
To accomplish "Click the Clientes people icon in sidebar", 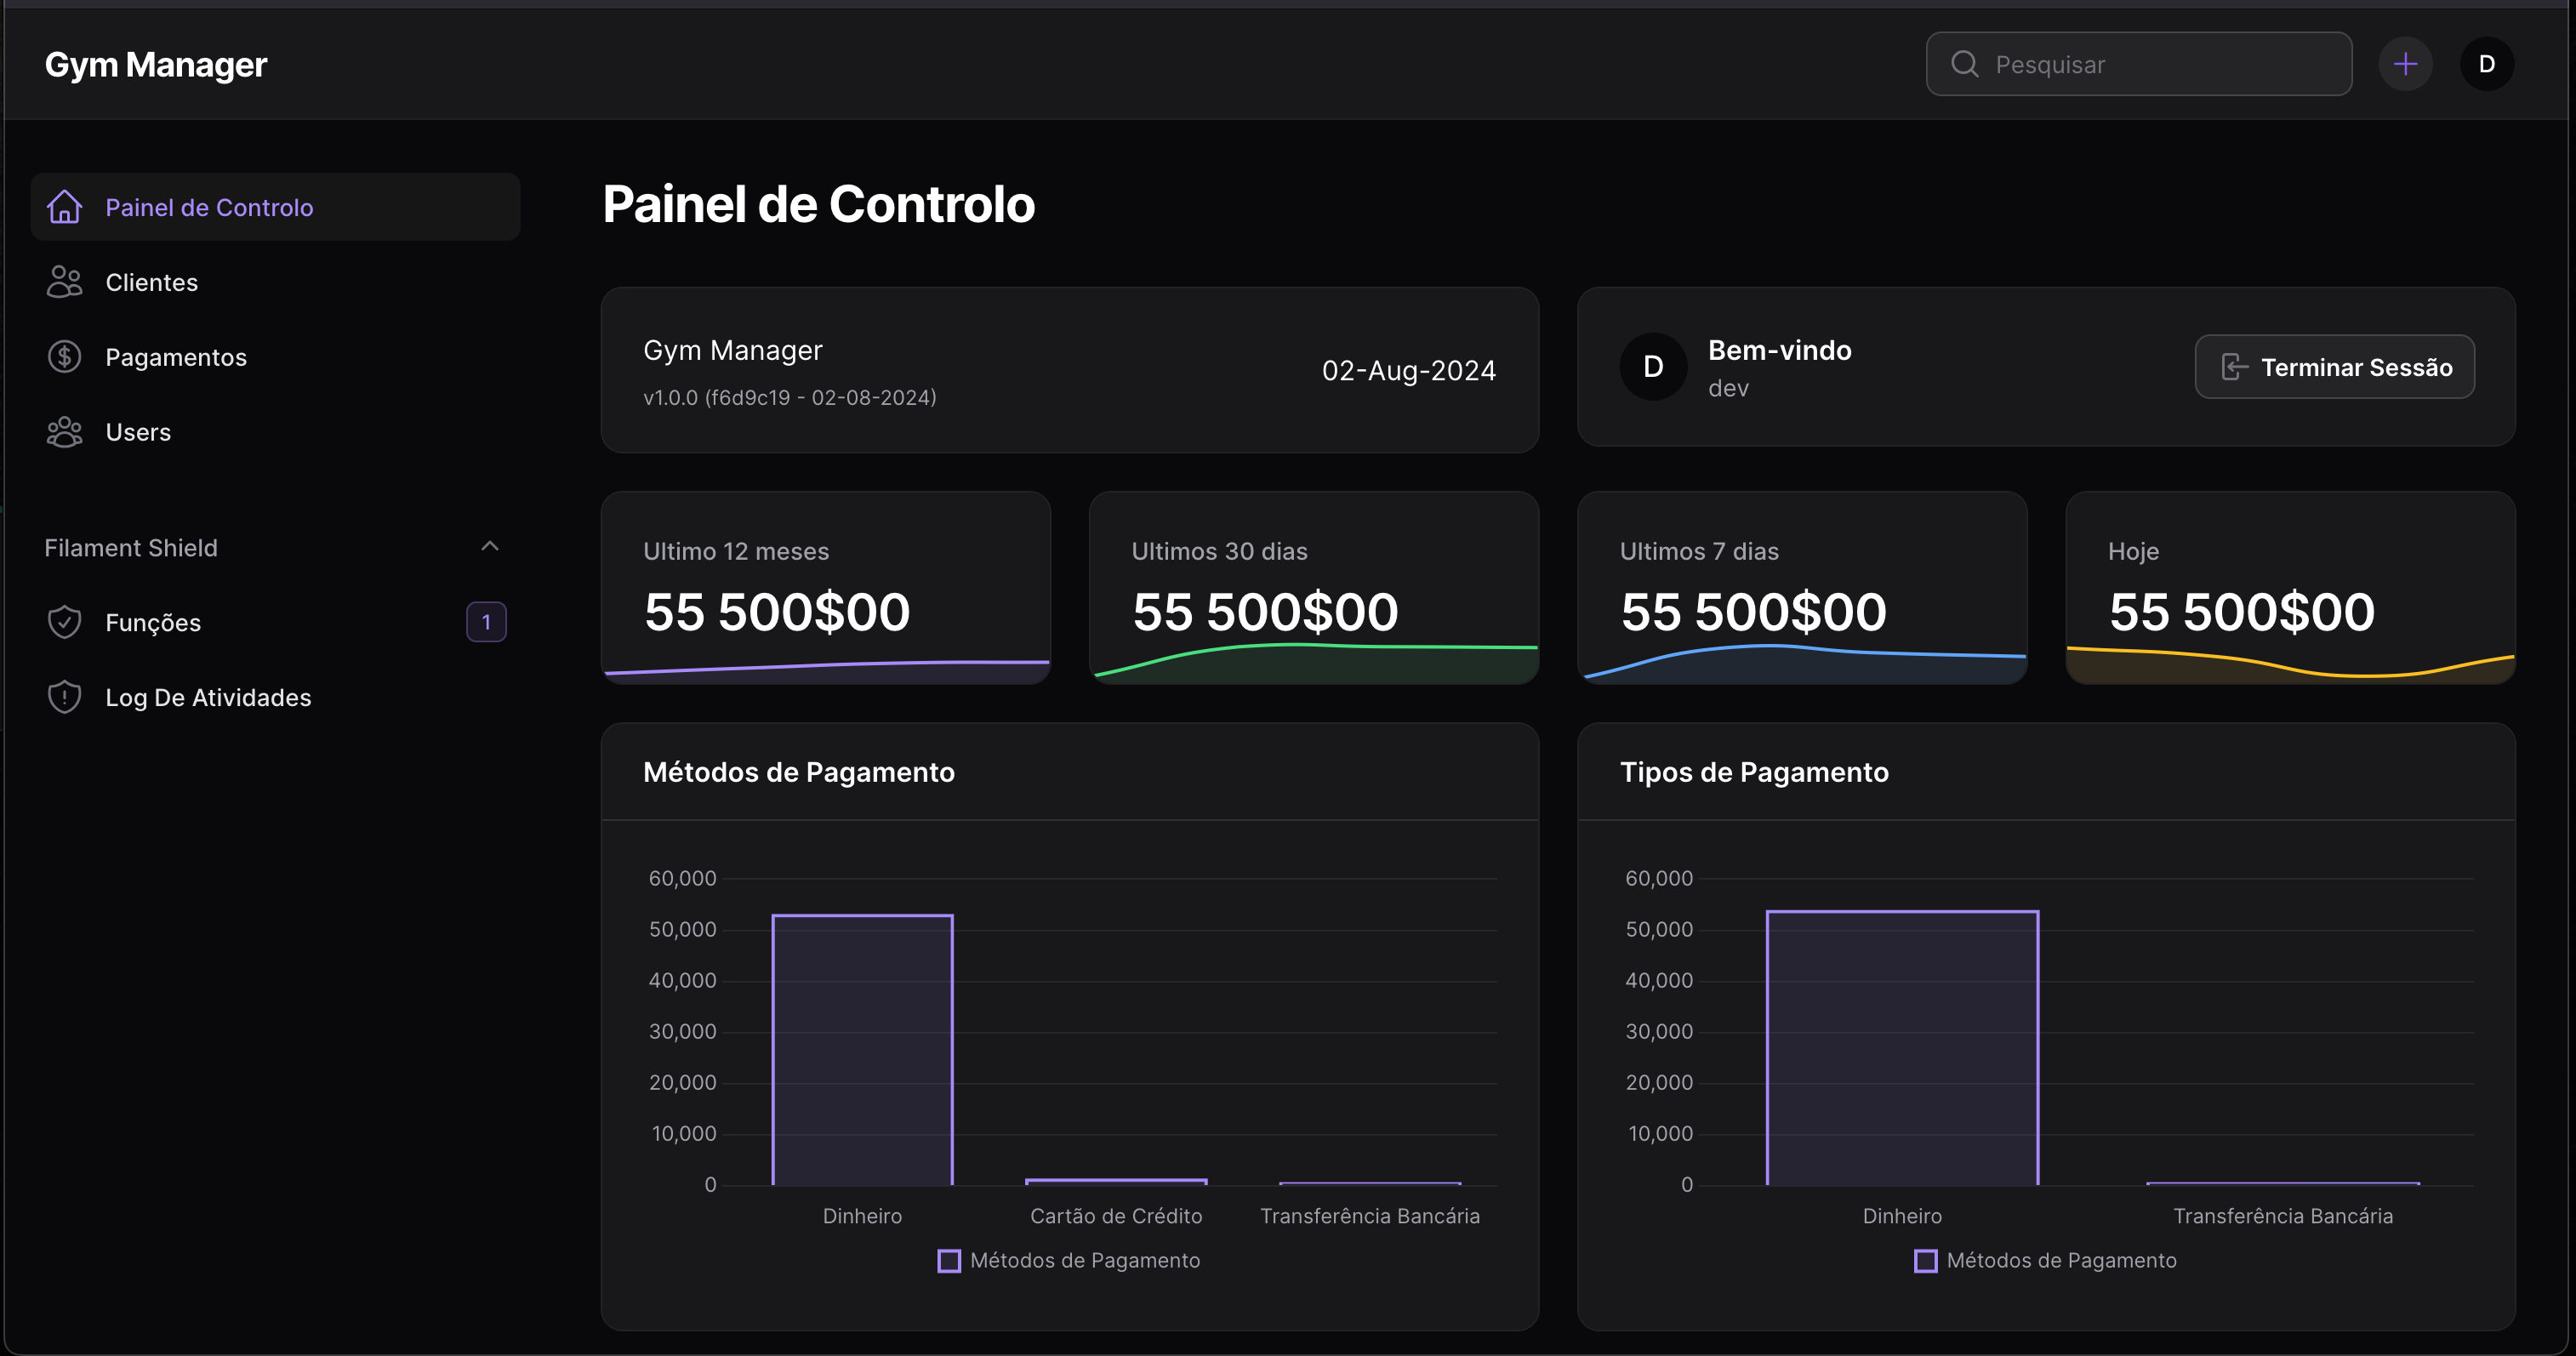I will coord(65,282).
